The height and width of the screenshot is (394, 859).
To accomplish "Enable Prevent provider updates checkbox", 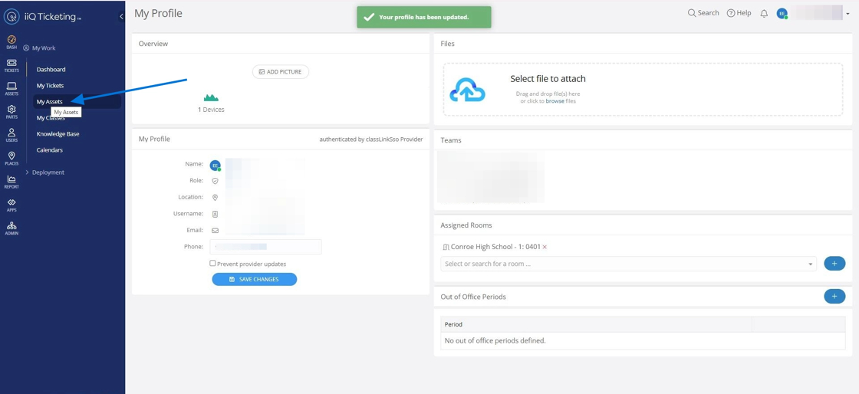I will pyautogui.click(x=212, y=263).
